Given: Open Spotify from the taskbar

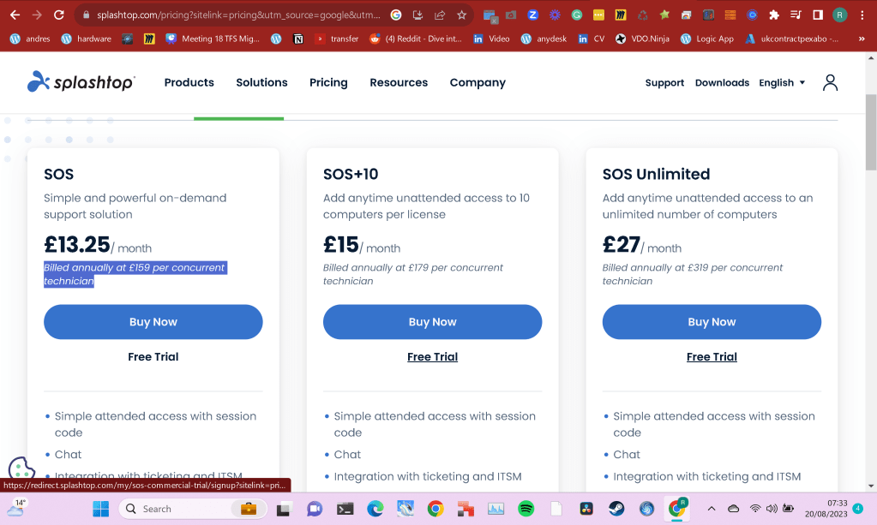Looking at the screenshot, I should pos(526,508).
